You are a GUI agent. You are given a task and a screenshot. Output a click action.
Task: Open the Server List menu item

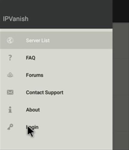coord(38,40)
